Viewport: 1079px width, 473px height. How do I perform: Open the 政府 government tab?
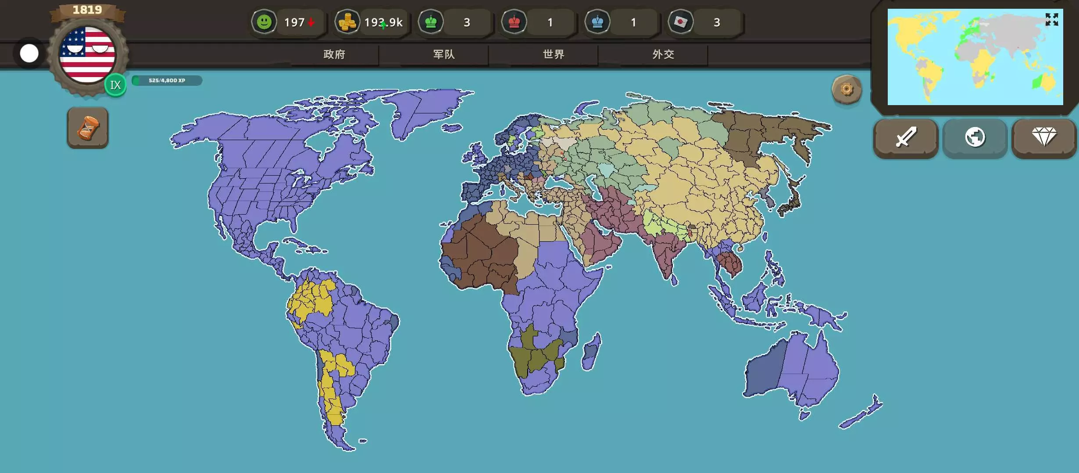tap(334, 54)
